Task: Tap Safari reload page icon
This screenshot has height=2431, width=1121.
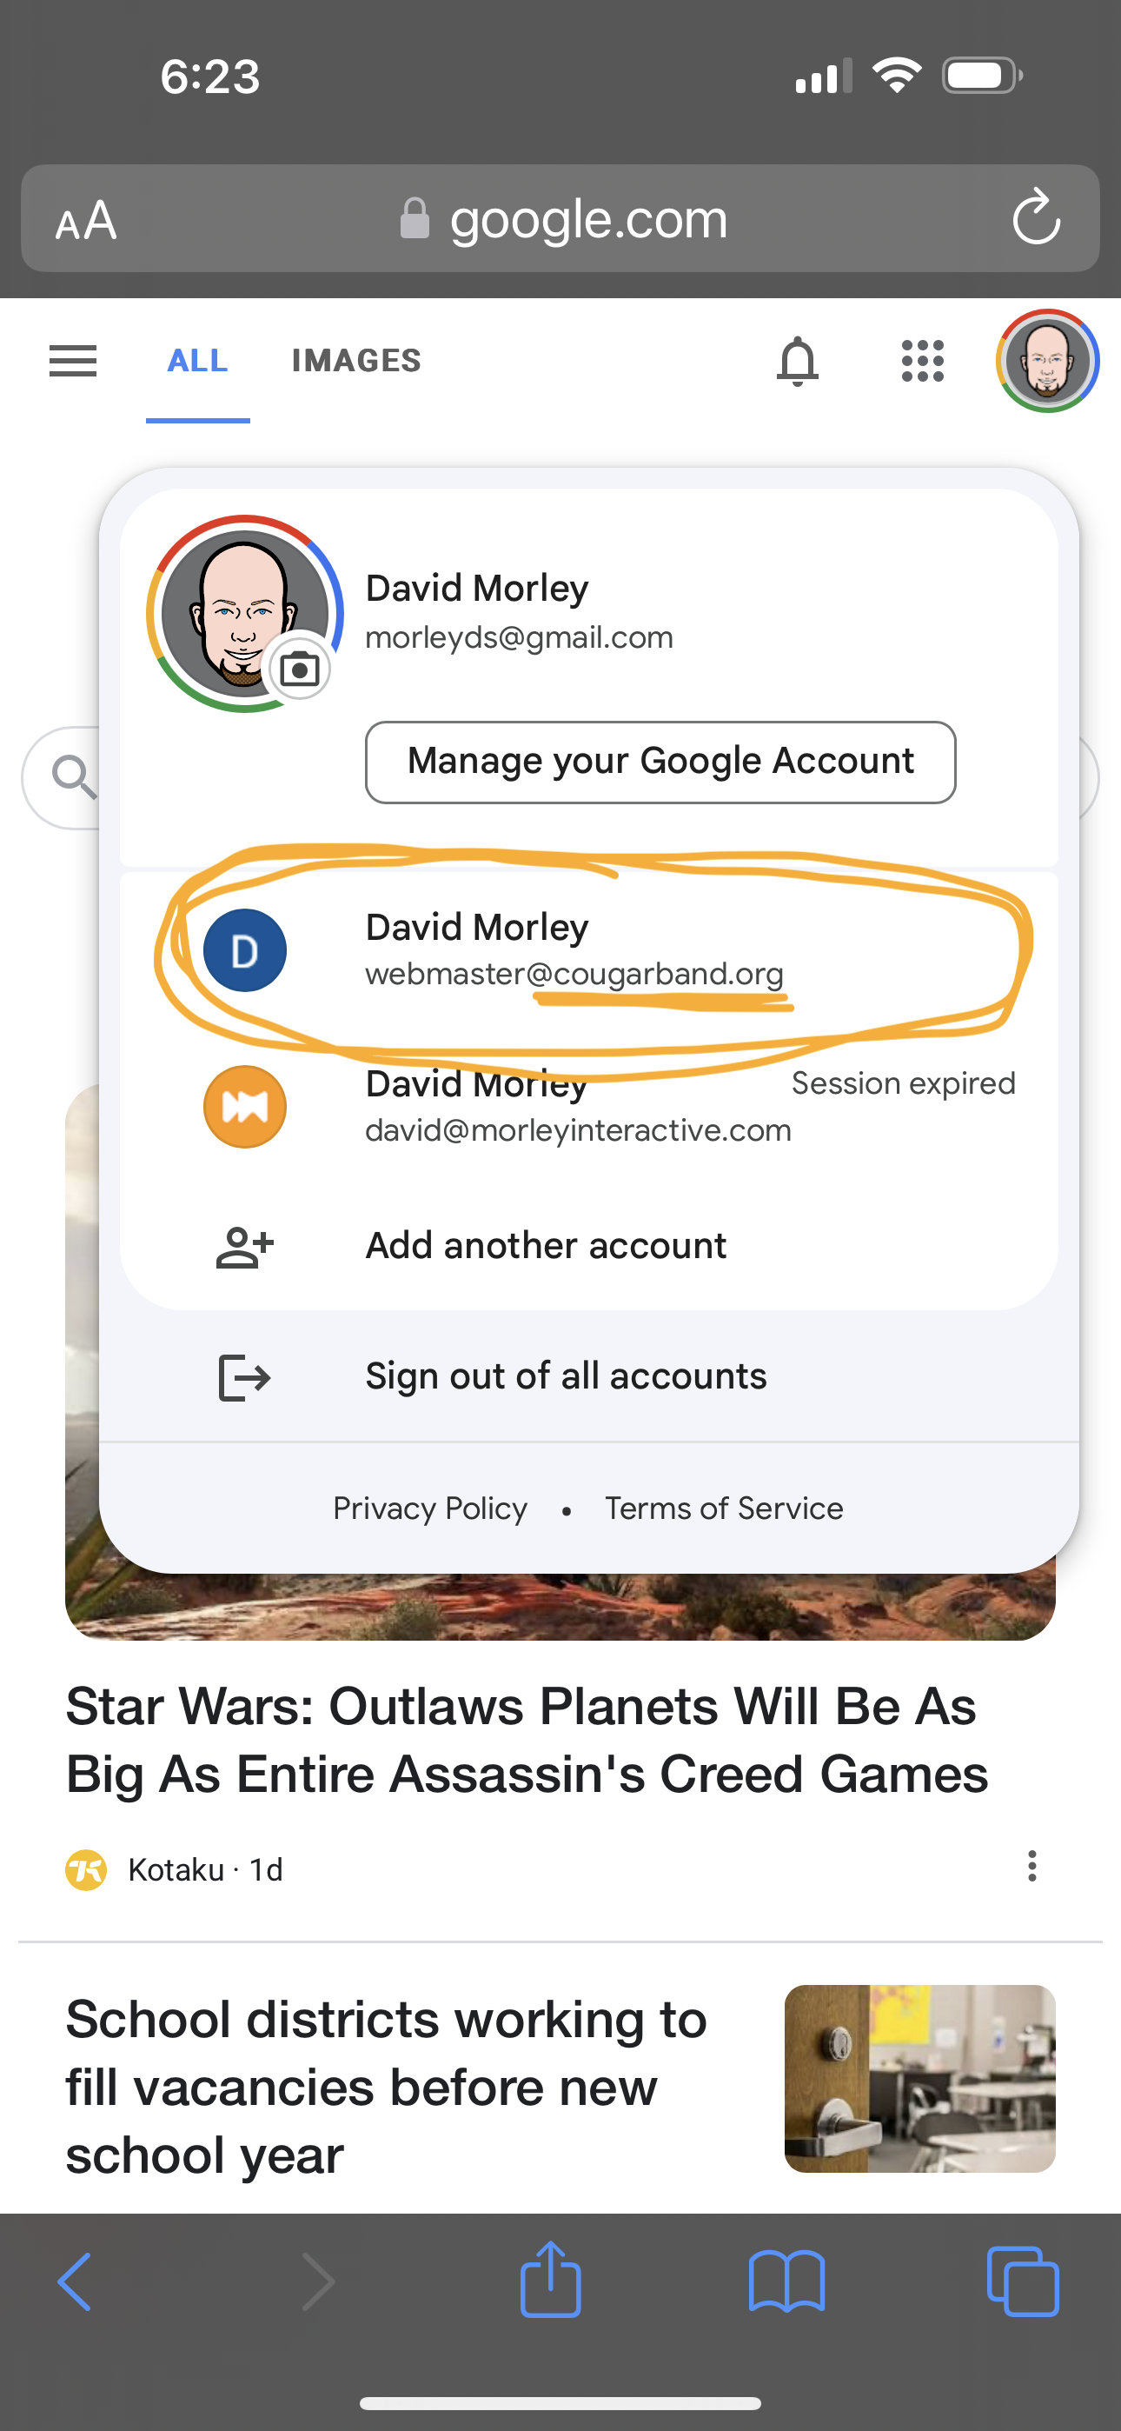Action: coord(1036,218)
